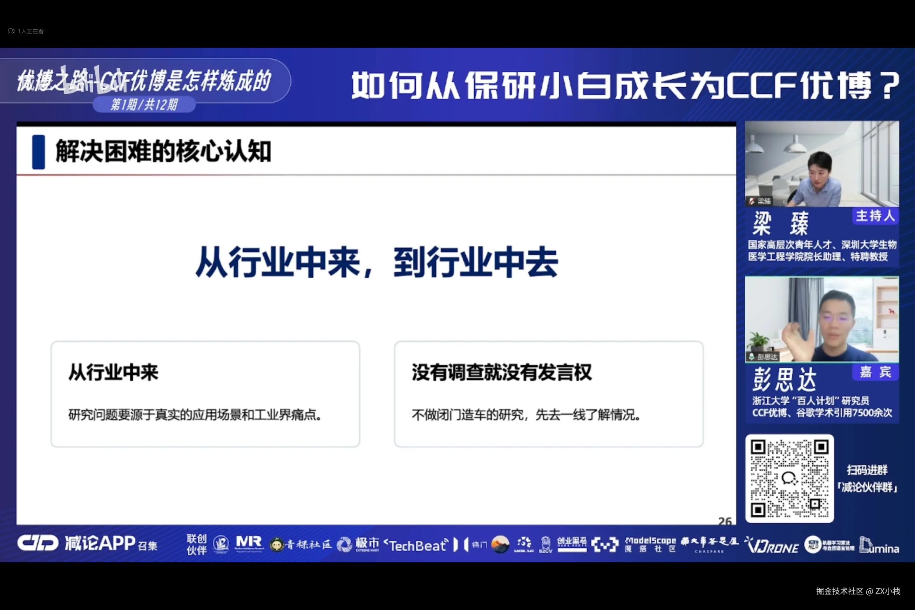Click the ModelScope 魔搭社区 logo
Screen dimensions: 915x610
point(650,544)
